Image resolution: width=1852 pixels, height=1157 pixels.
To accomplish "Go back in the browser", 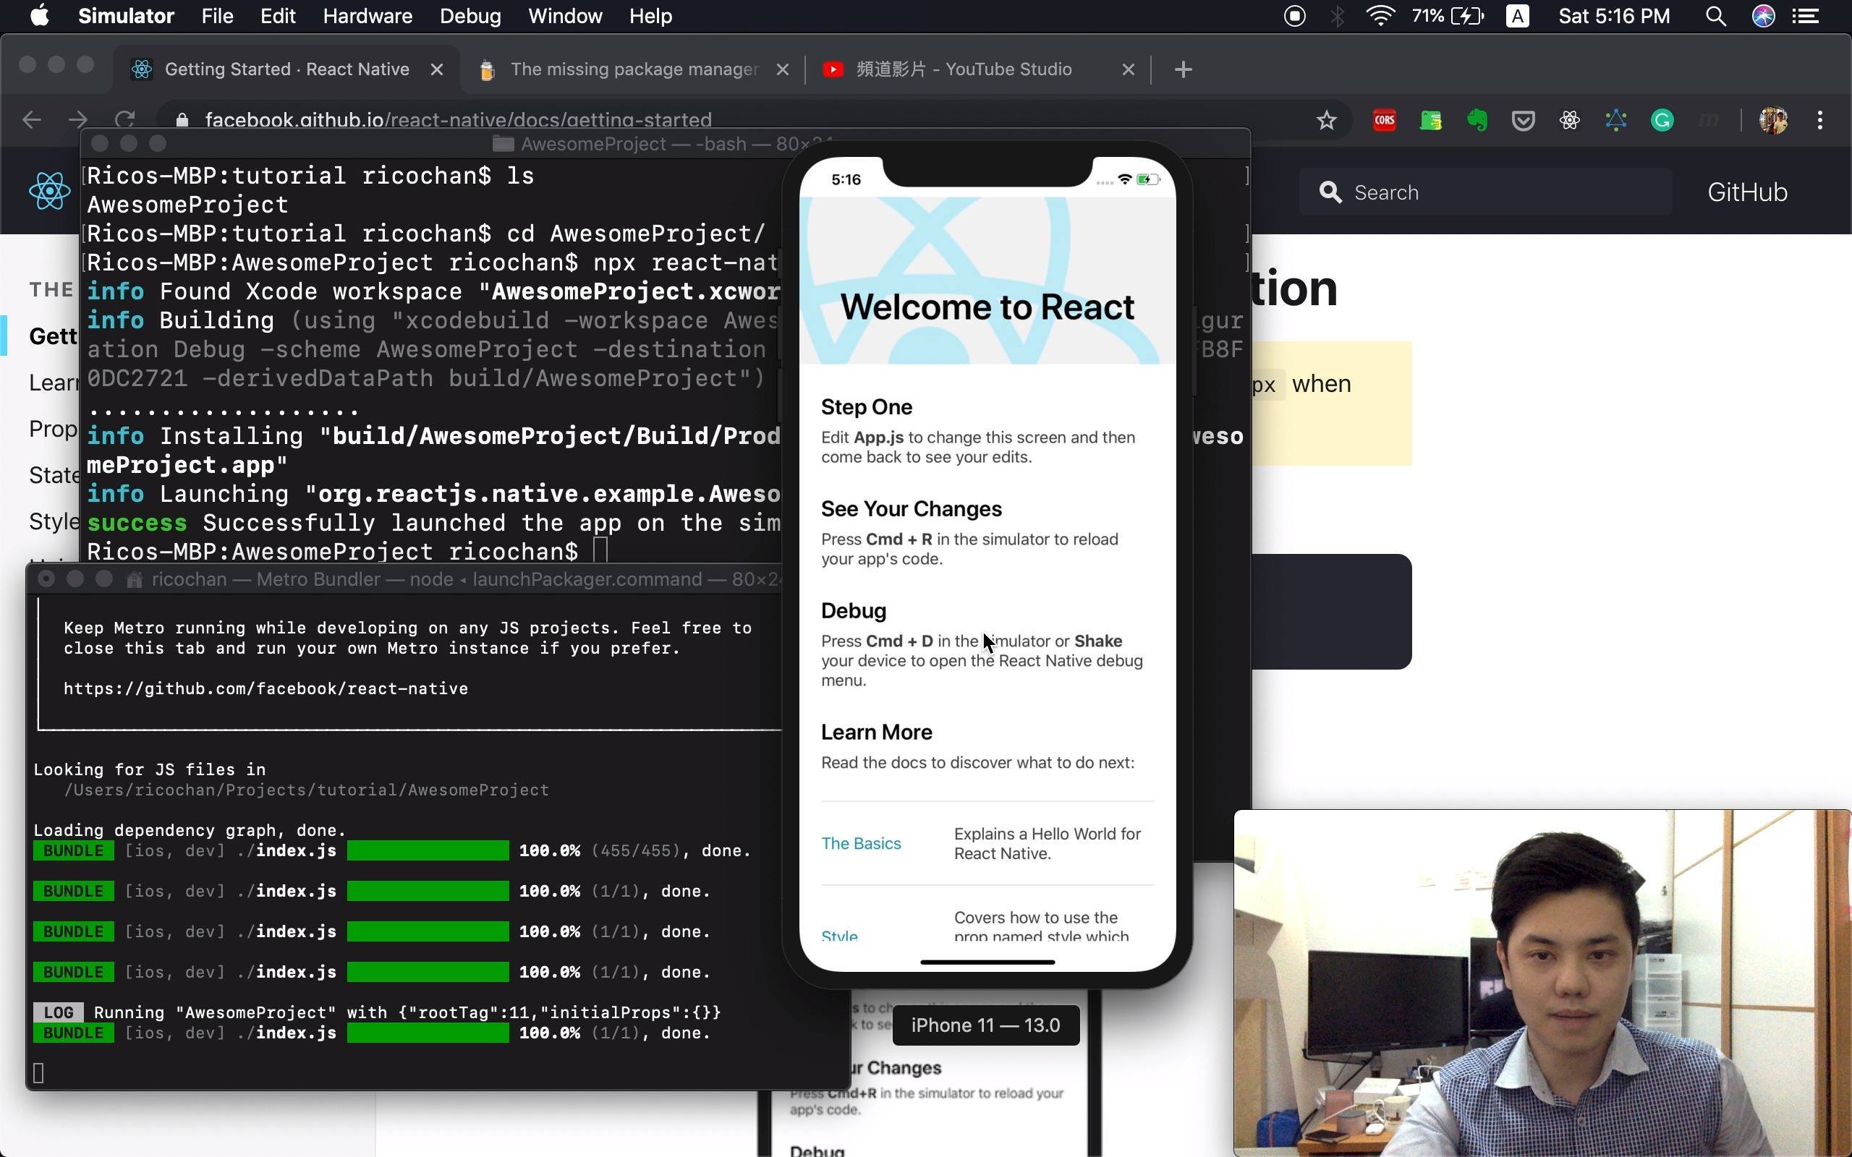I will tap(31, 120).
